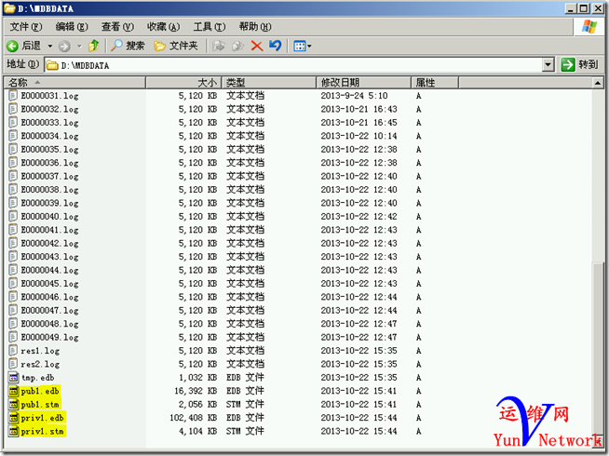609x456 pixels.
Task: Select the priv1.stm file icon
Action: pos(14,431)
